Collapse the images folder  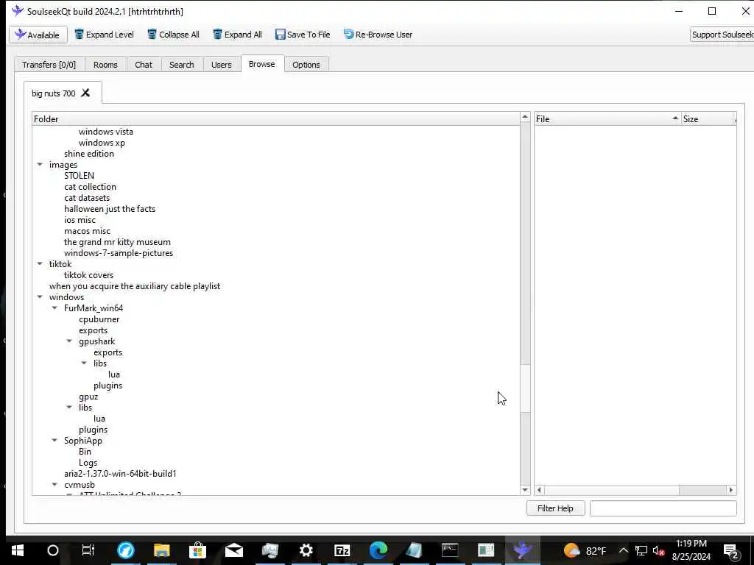click(40, 164)
